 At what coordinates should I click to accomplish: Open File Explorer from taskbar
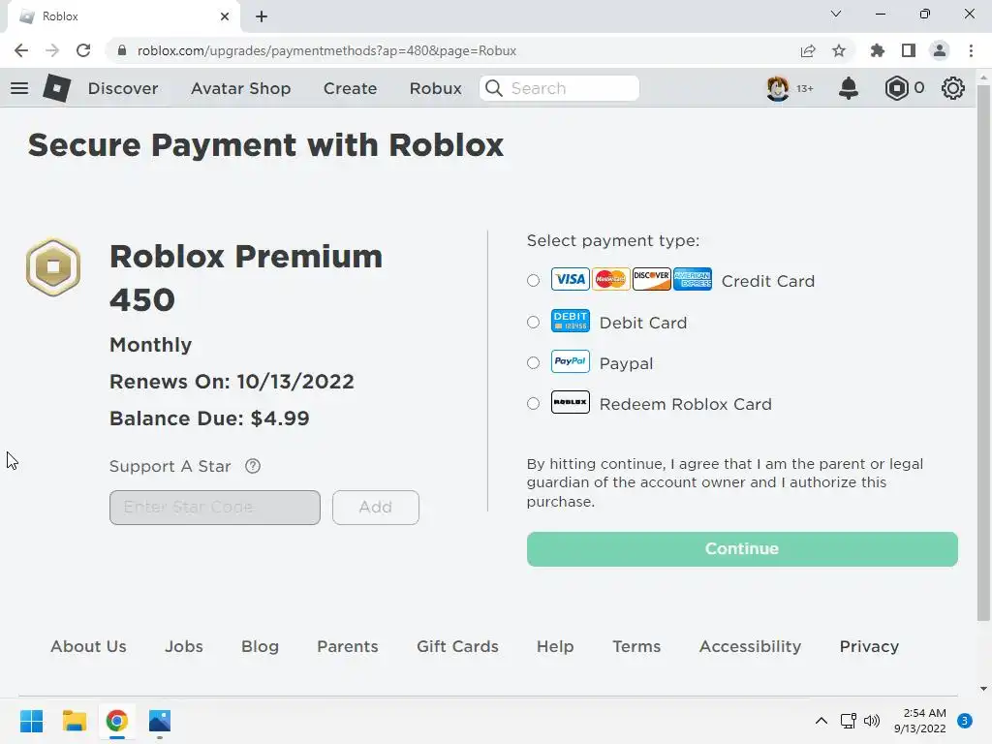pyautogui.click(x=74, y=721)
